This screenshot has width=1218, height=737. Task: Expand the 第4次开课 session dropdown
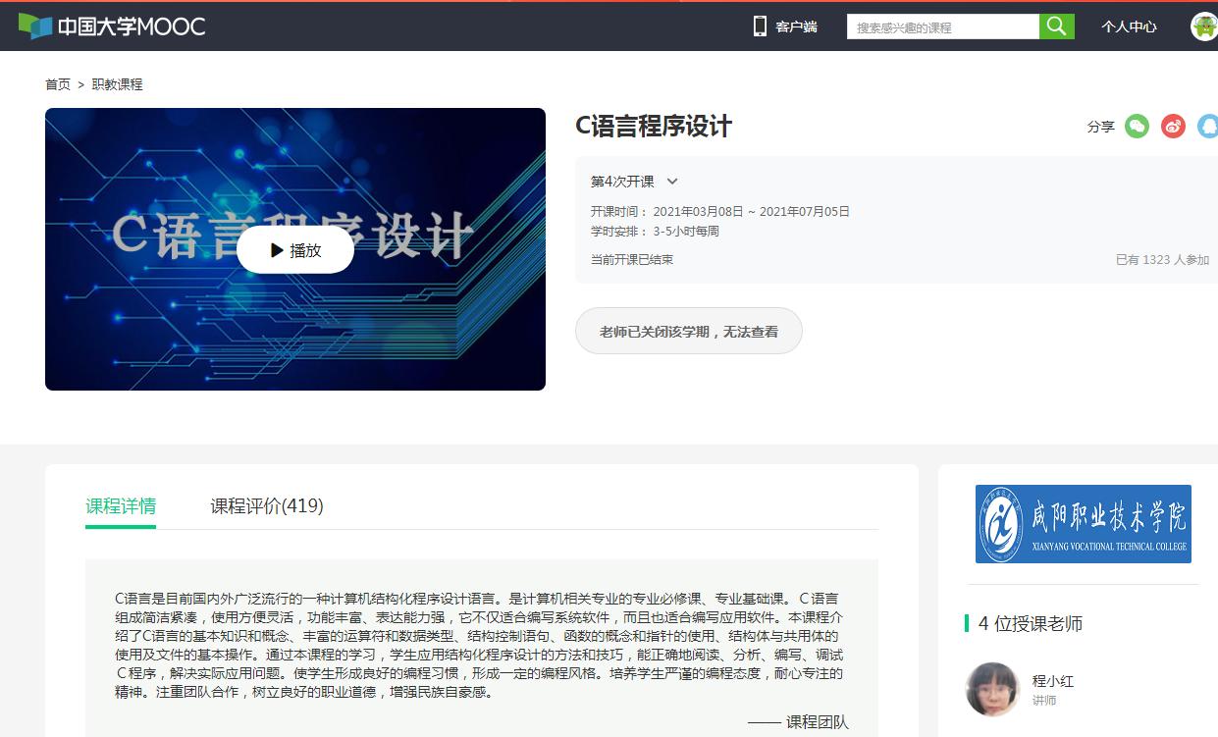tap(672, 182)
